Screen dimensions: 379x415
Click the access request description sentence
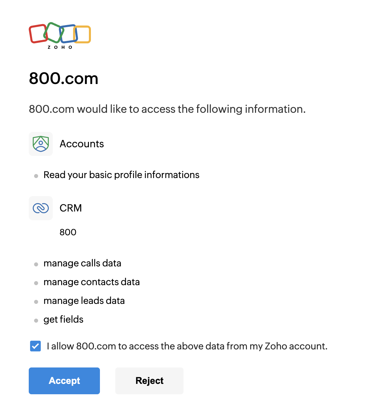pyautogui.click(x=167, y=109)
